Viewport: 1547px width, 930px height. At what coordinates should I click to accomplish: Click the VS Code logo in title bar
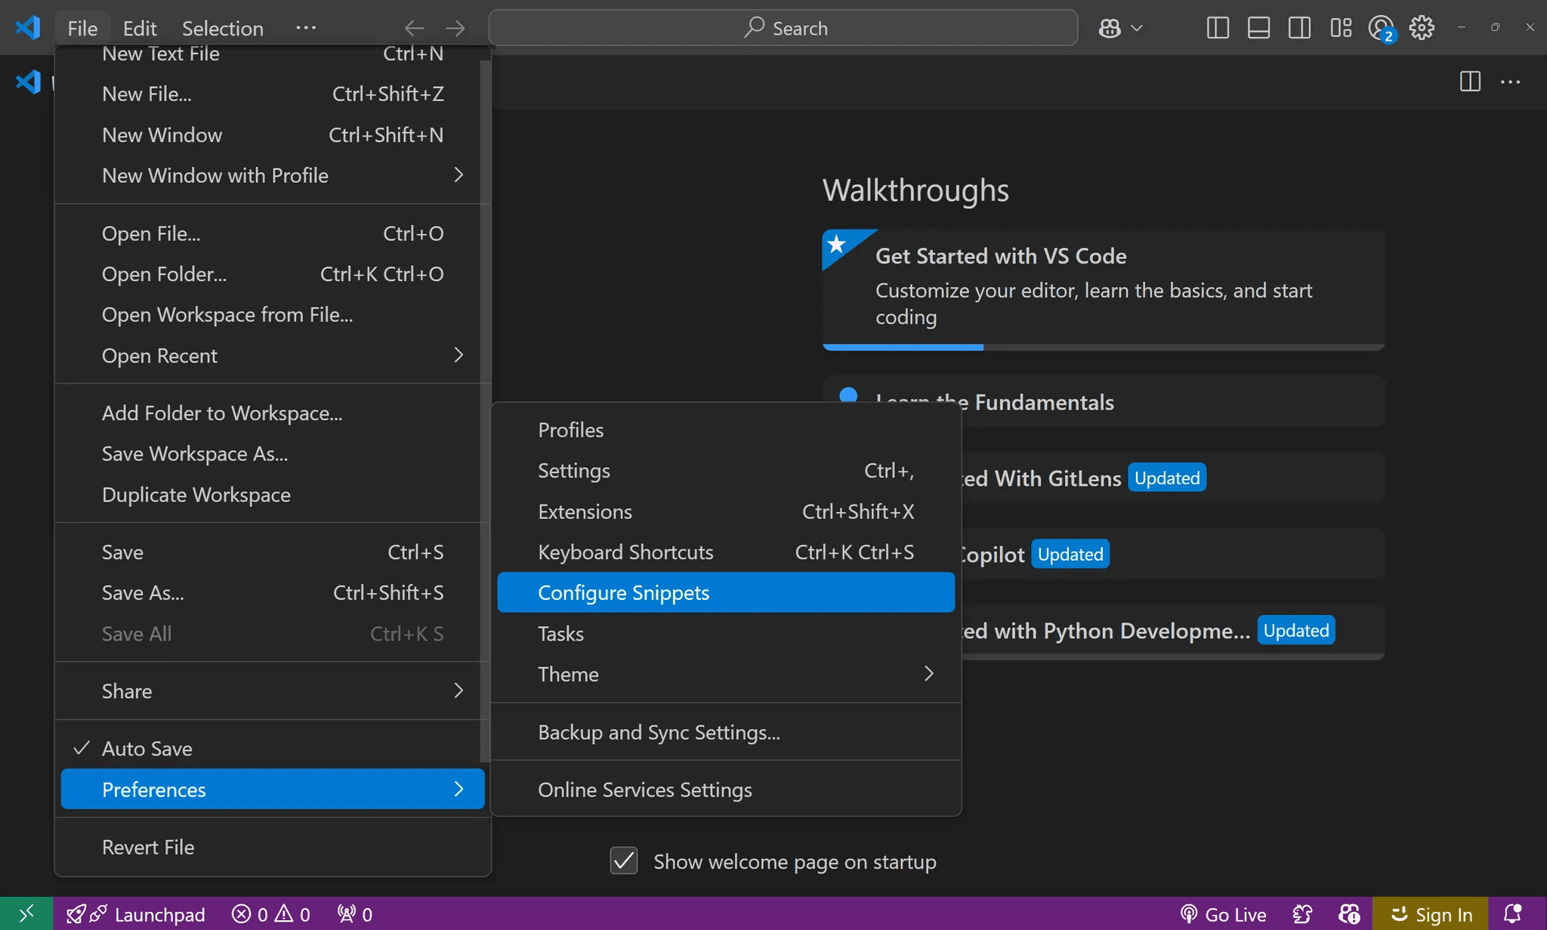[x=28, y=28]
